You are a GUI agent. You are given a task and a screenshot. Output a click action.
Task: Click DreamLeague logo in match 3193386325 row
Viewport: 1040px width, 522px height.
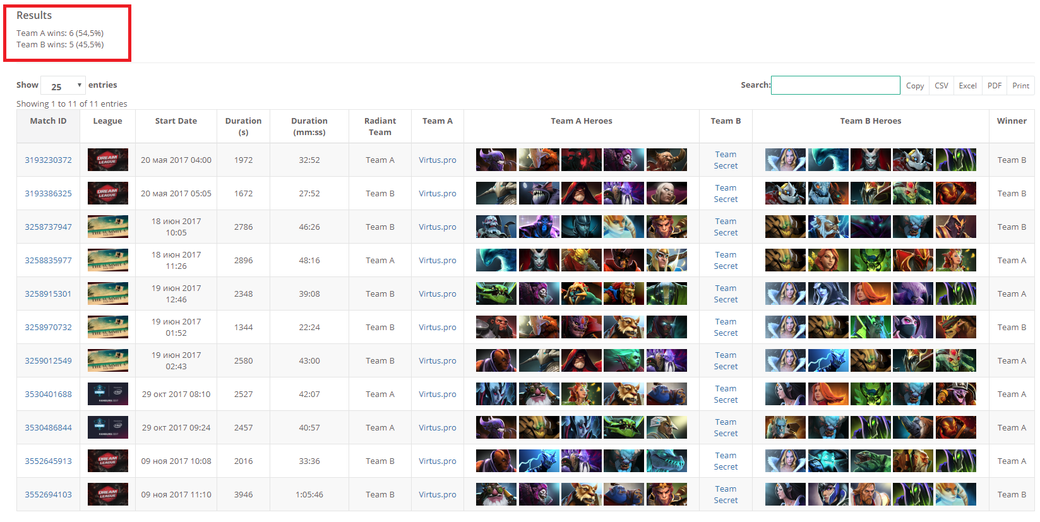pos(108,193)
